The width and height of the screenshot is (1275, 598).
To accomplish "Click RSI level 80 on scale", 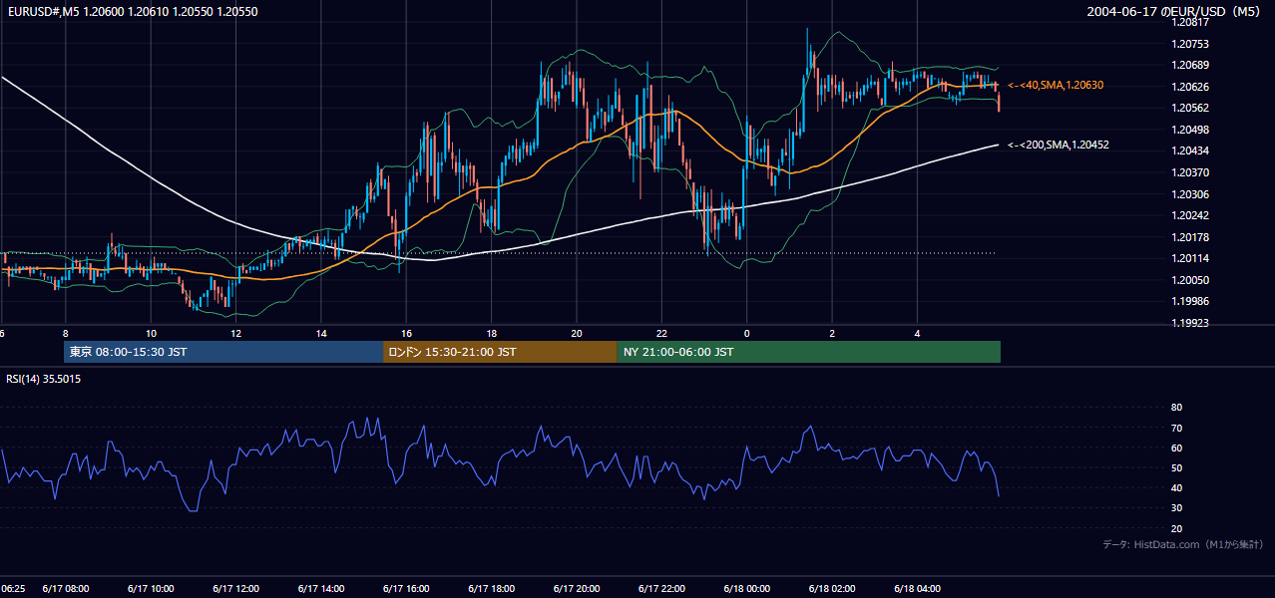I will click(x=1176, y=408).
